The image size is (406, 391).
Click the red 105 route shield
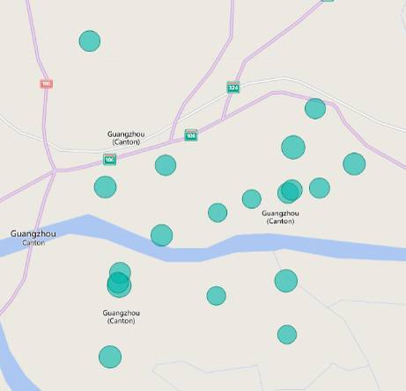point(46,84)
